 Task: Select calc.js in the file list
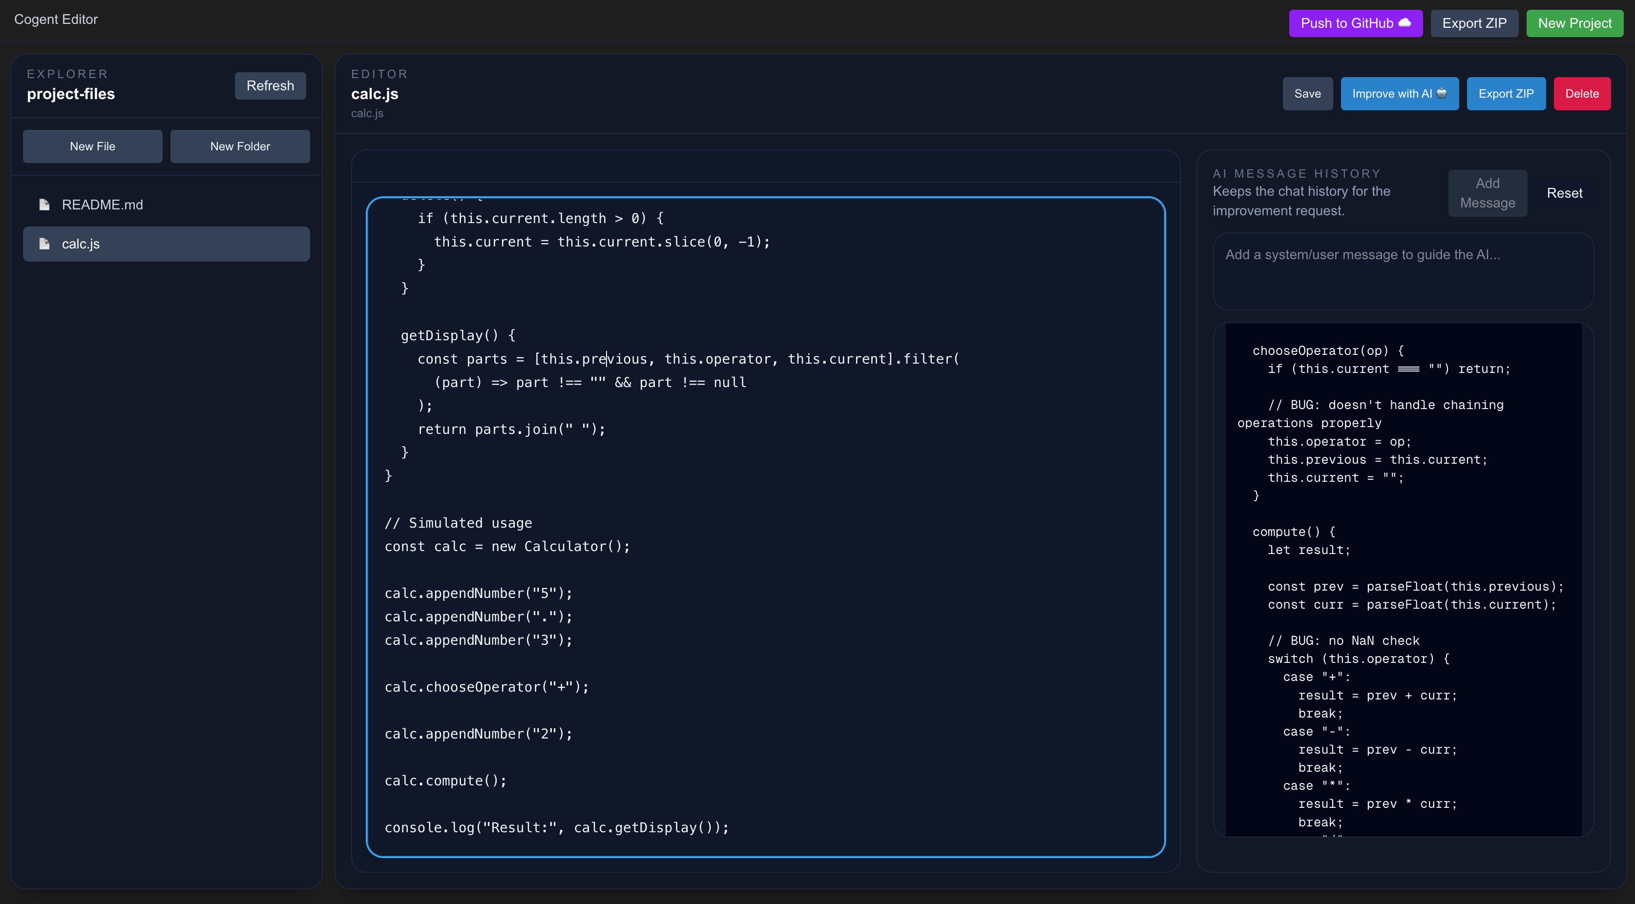click(167, 244)
